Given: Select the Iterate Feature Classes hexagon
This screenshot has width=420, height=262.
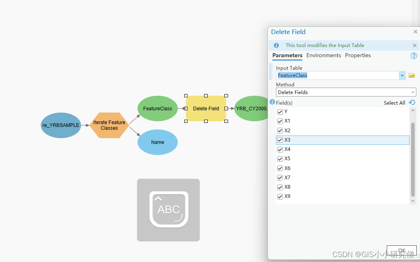Looking at the screenshot, I should click(109, 125).
